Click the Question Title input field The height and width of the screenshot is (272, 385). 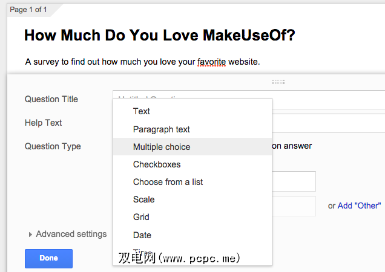point(327,99)
